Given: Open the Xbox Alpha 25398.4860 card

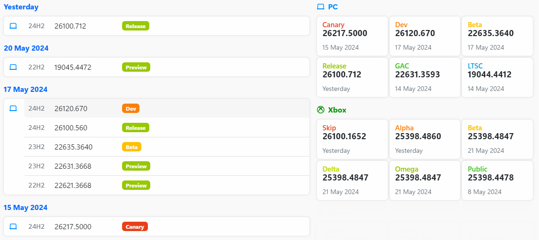Looking at the screenshot, I should click(x=425, y=139).
